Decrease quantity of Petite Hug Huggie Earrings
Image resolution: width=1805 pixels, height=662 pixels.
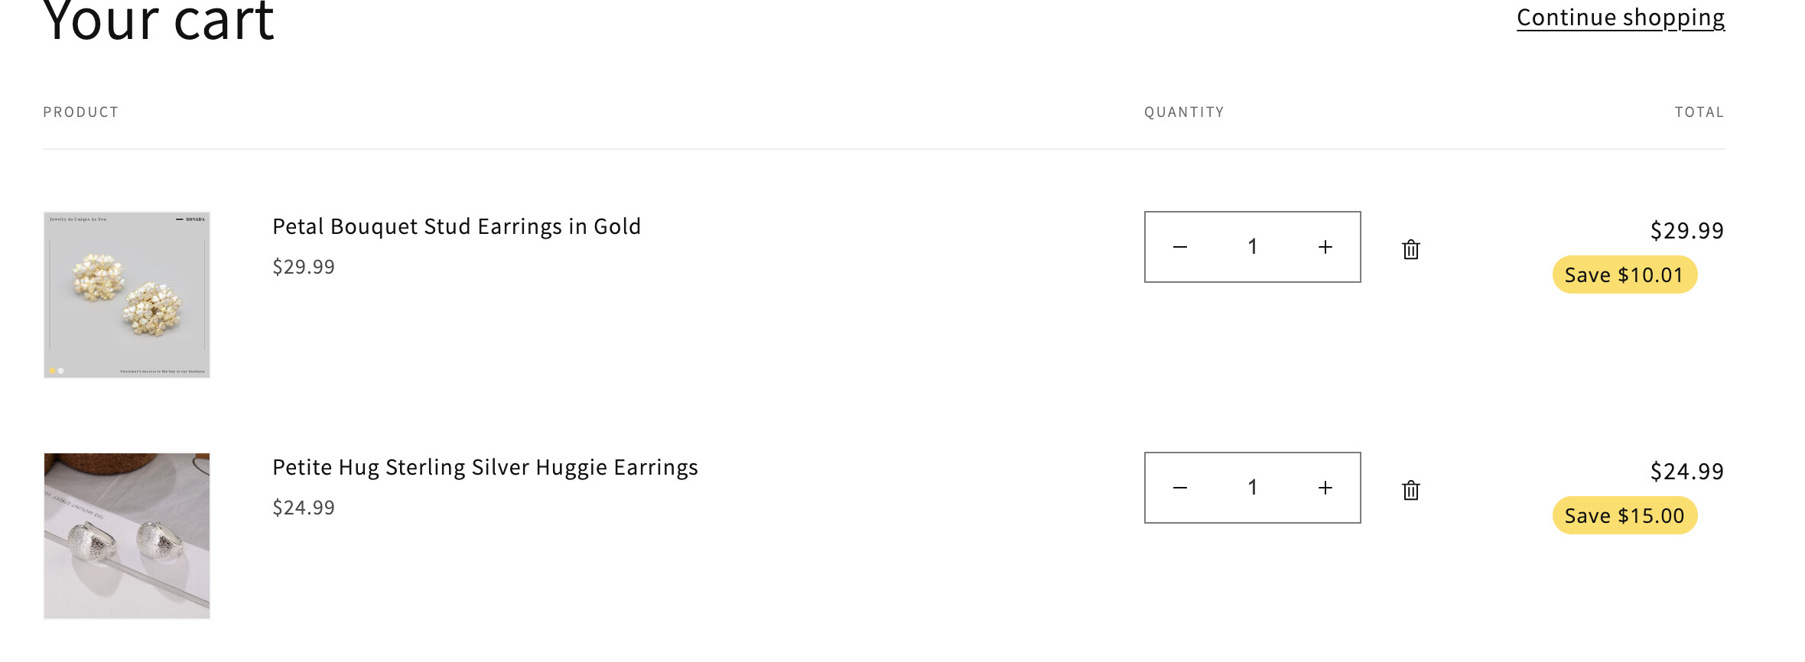(1180, 488)
